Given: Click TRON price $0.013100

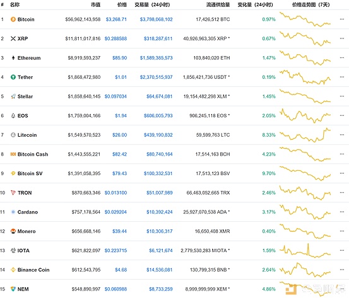Looking at the screenshot, I should 115,193.
